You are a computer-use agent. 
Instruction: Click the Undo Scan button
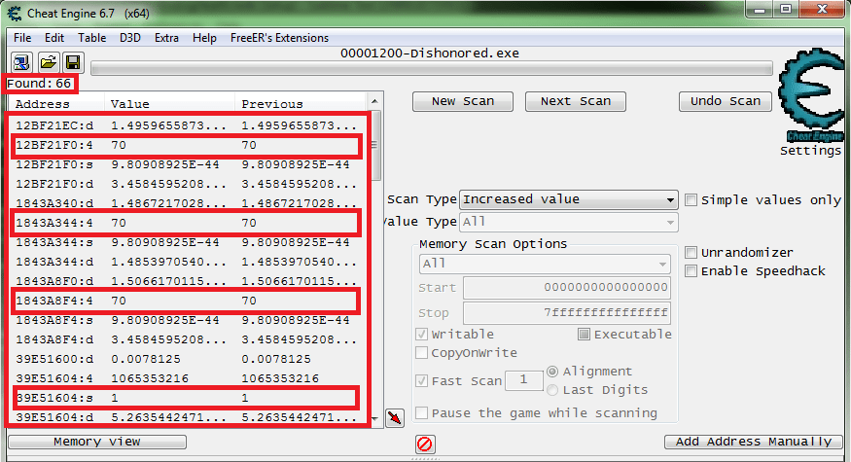coord(726,101)
